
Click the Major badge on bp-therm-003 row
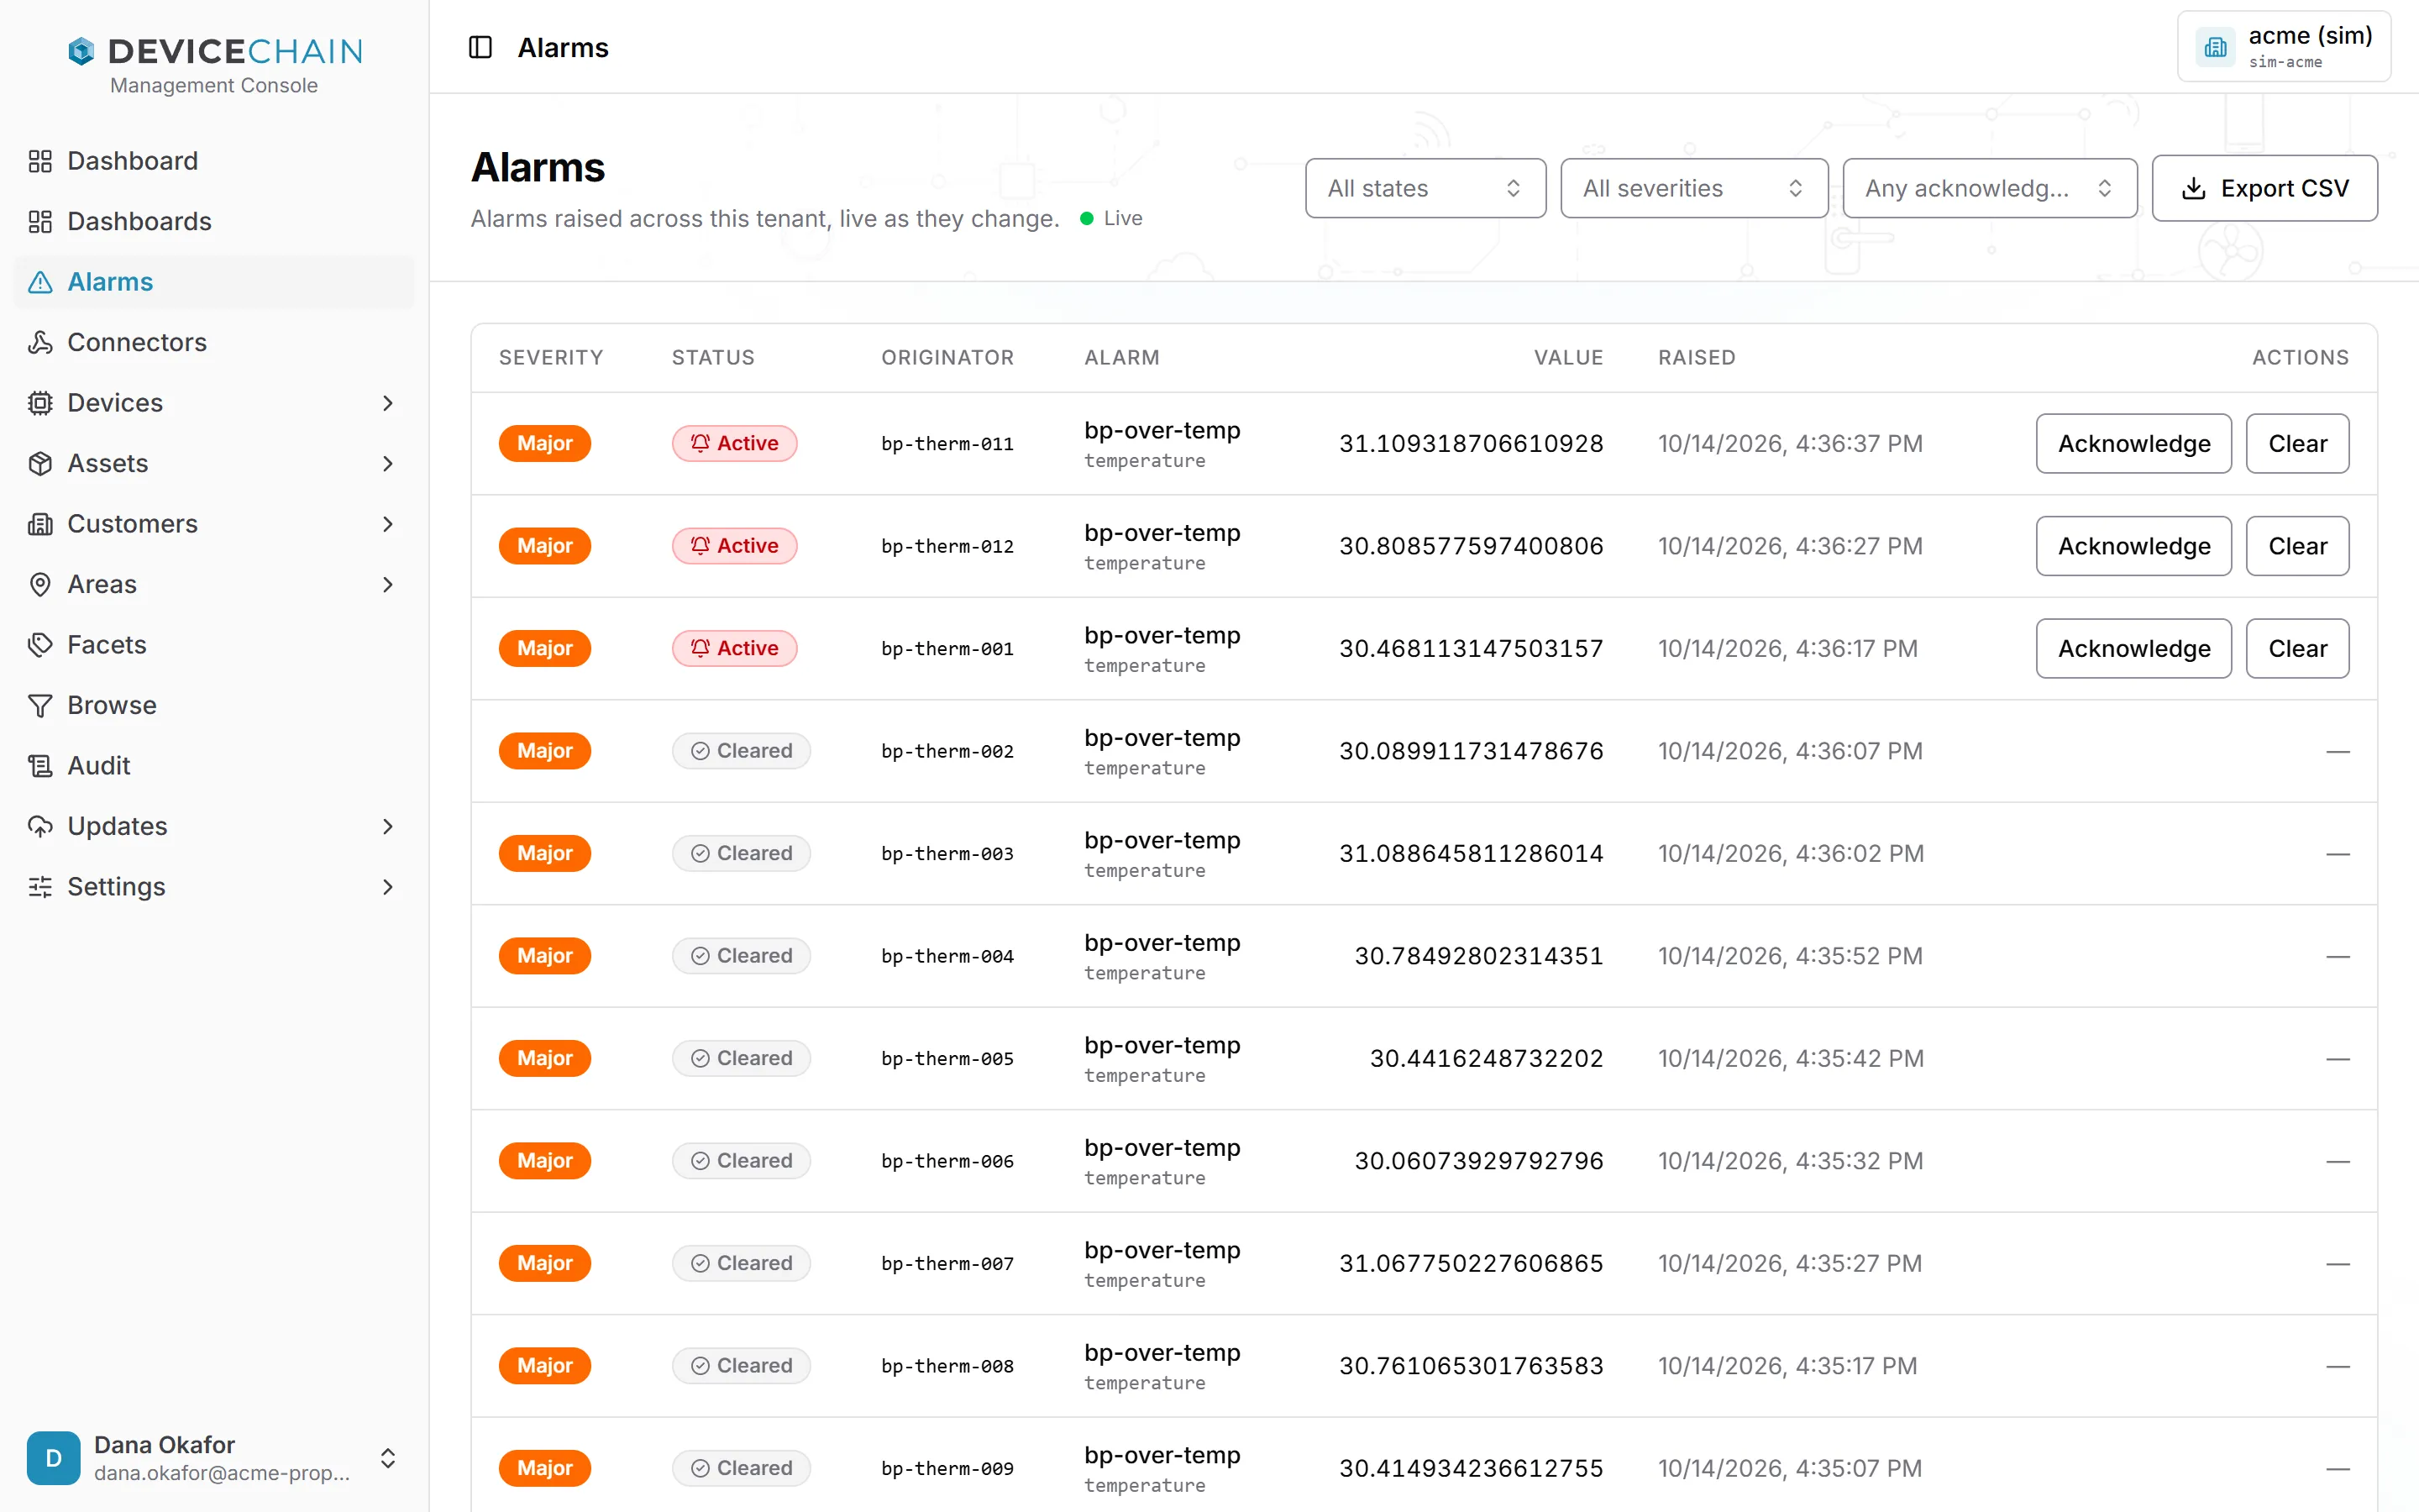click(x=545, y=853)
